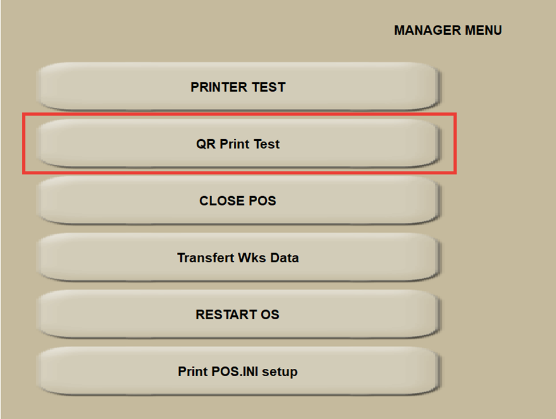Tap the "CLOSE POS" label text

(x=238, y=201)
